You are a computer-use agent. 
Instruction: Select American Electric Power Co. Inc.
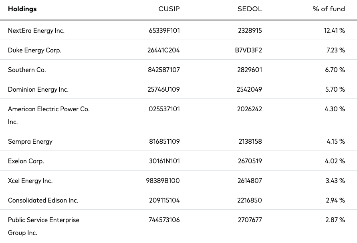49,115
